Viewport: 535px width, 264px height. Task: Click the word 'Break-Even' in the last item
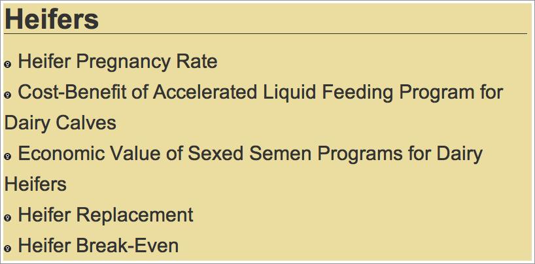click(128, 246)
